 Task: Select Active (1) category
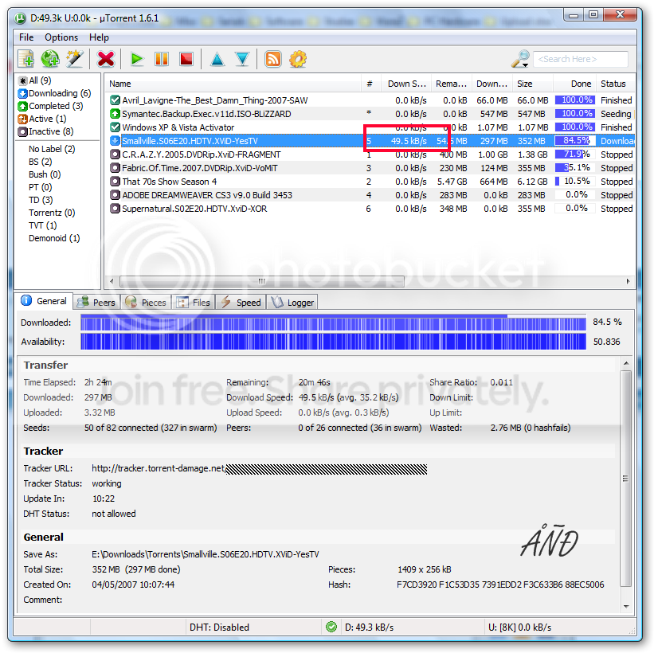click(x=42, y=119)
